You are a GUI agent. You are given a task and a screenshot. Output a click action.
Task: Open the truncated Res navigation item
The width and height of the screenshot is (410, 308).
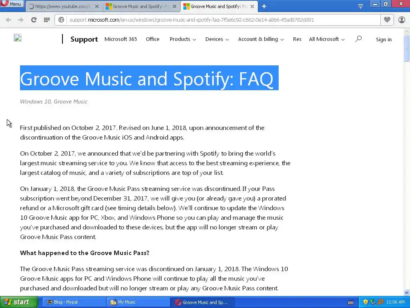pyautogui.click(x=297, y=39)
